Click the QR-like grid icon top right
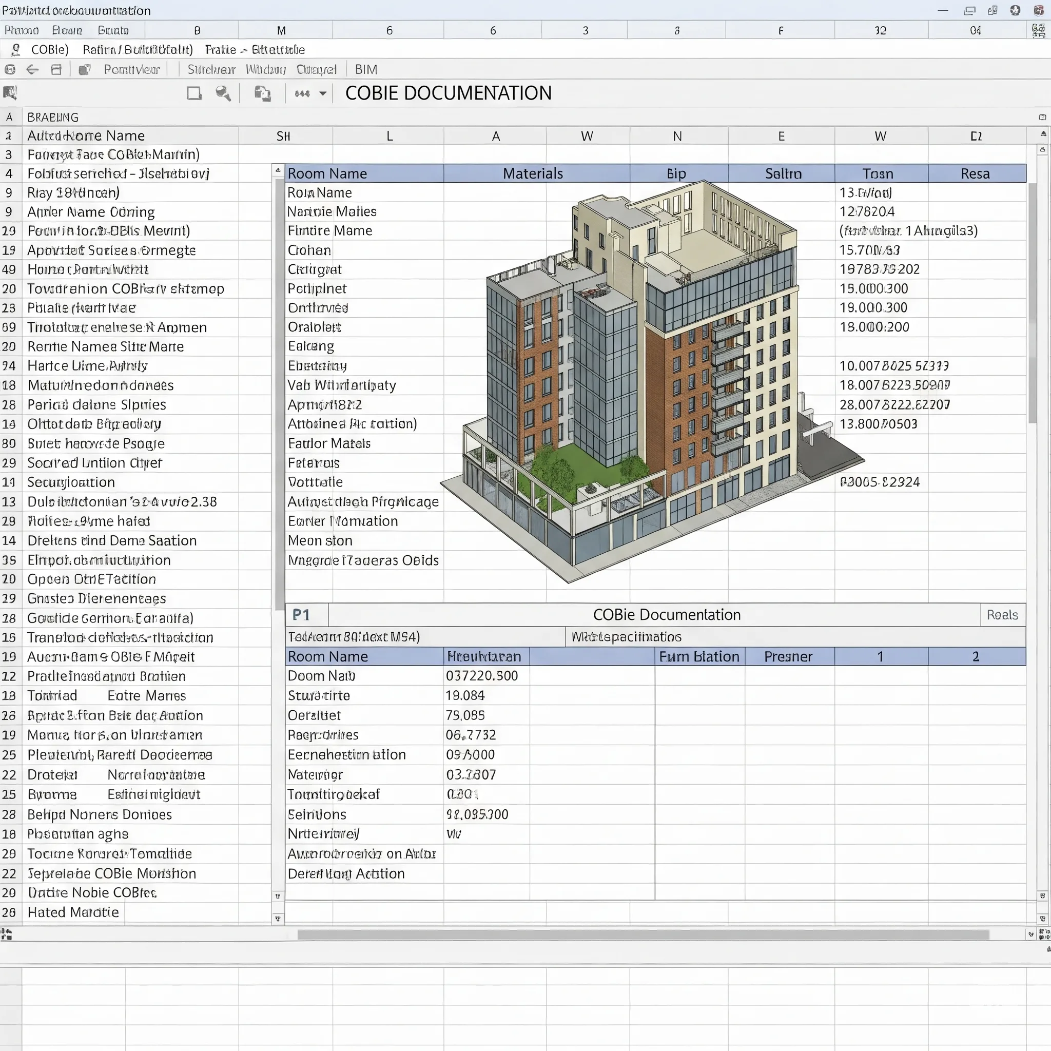1051x1051 pixels. pos(1038,30)
